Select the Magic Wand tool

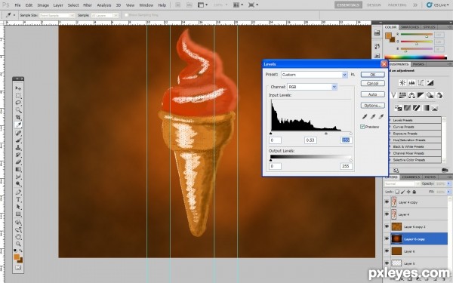tap(18, 110)
